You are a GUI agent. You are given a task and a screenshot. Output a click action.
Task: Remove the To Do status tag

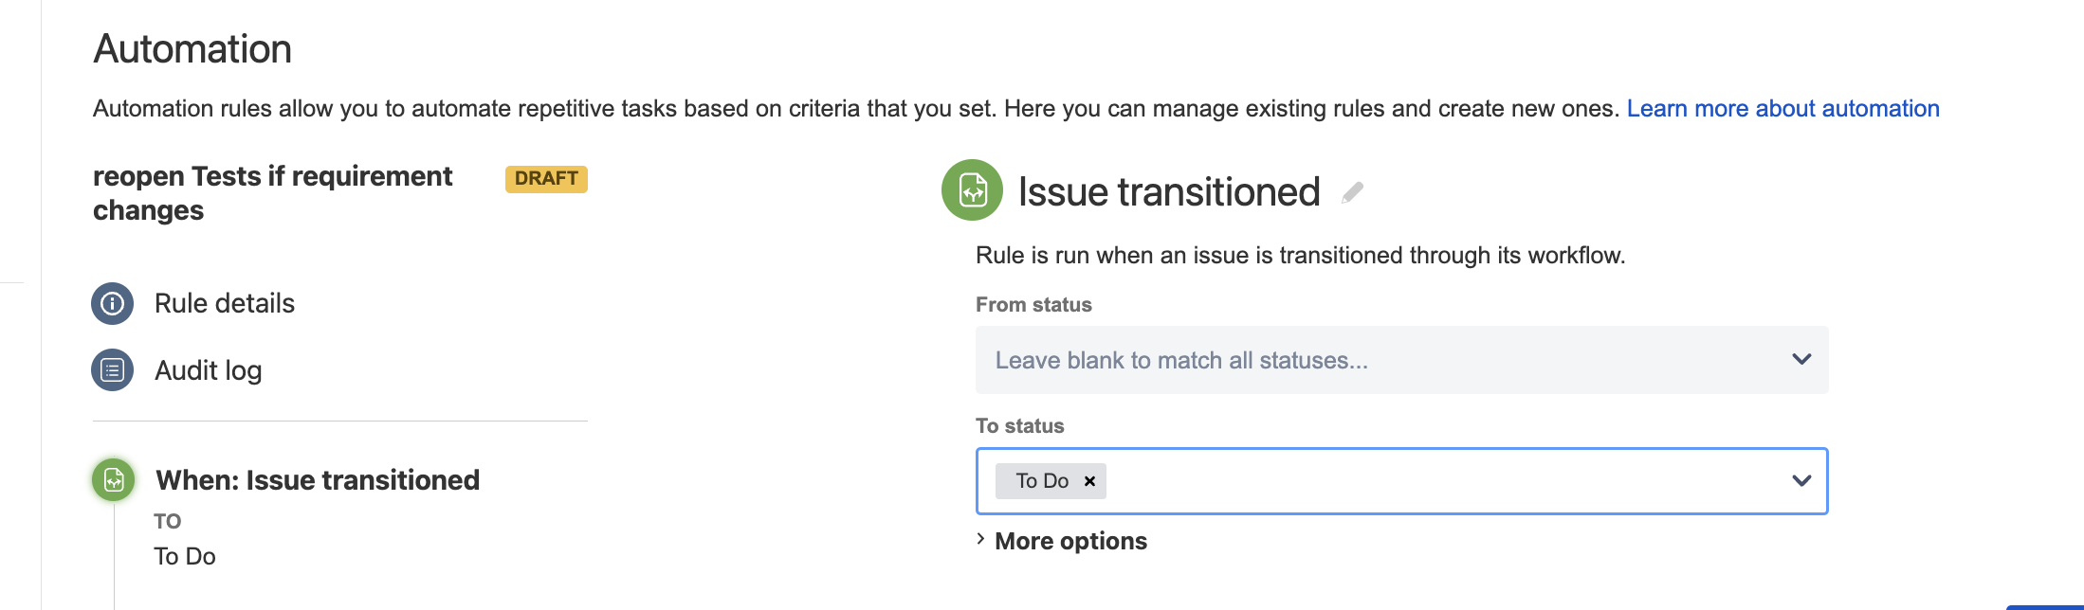coord(1090,481)
